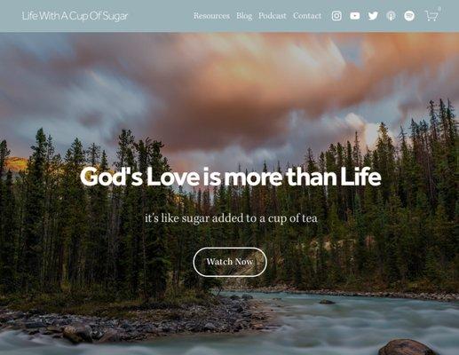The image size is (459, 355).
Task: Click the sugar added to a cup of tea tagline
Action: click(x=231, y=218)
